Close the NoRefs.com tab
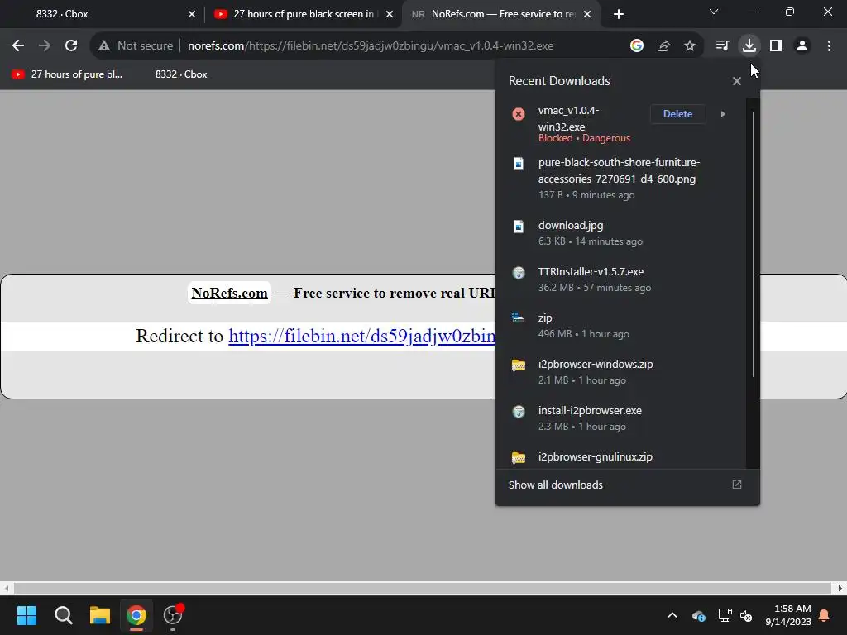The height and width of the screenshot is (635, 847). pos(588,14)
